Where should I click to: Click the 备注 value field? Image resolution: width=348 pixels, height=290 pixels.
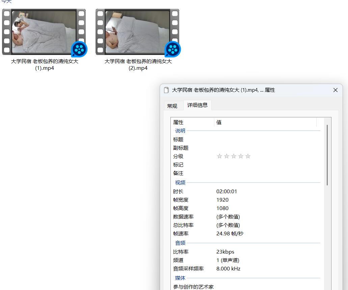coord(267,173)
